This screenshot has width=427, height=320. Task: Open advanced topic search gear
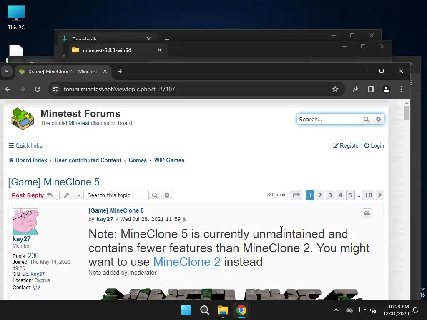167,195
